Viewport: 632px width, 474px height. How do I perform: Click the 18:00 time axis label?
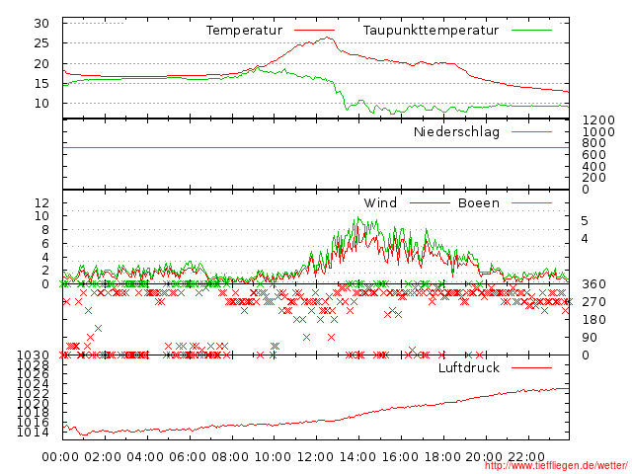tap(442, 457)
